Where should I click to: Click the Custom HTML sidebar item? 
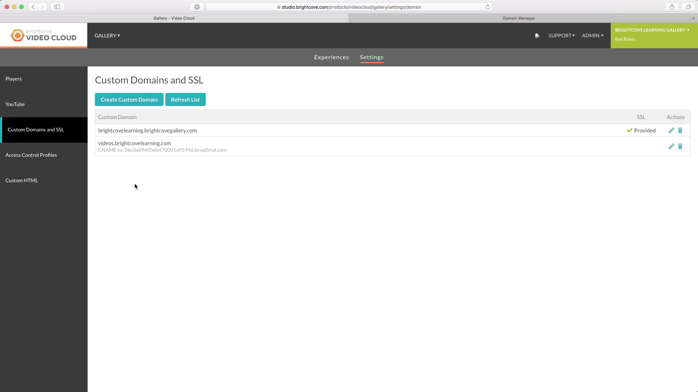[21, 180]
